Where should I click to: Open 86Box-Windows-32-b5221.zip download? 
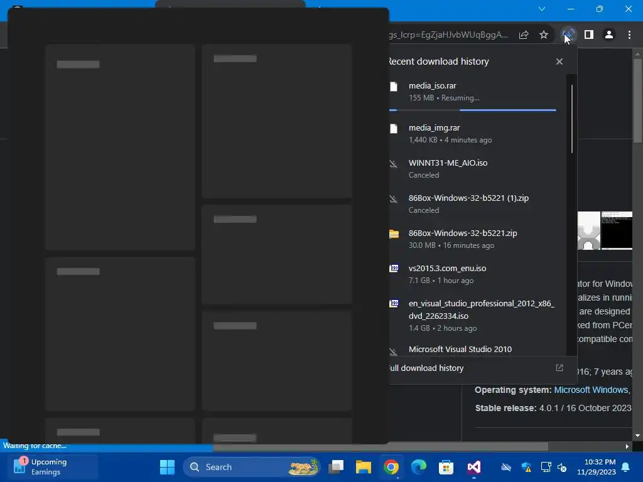point(478,239)
